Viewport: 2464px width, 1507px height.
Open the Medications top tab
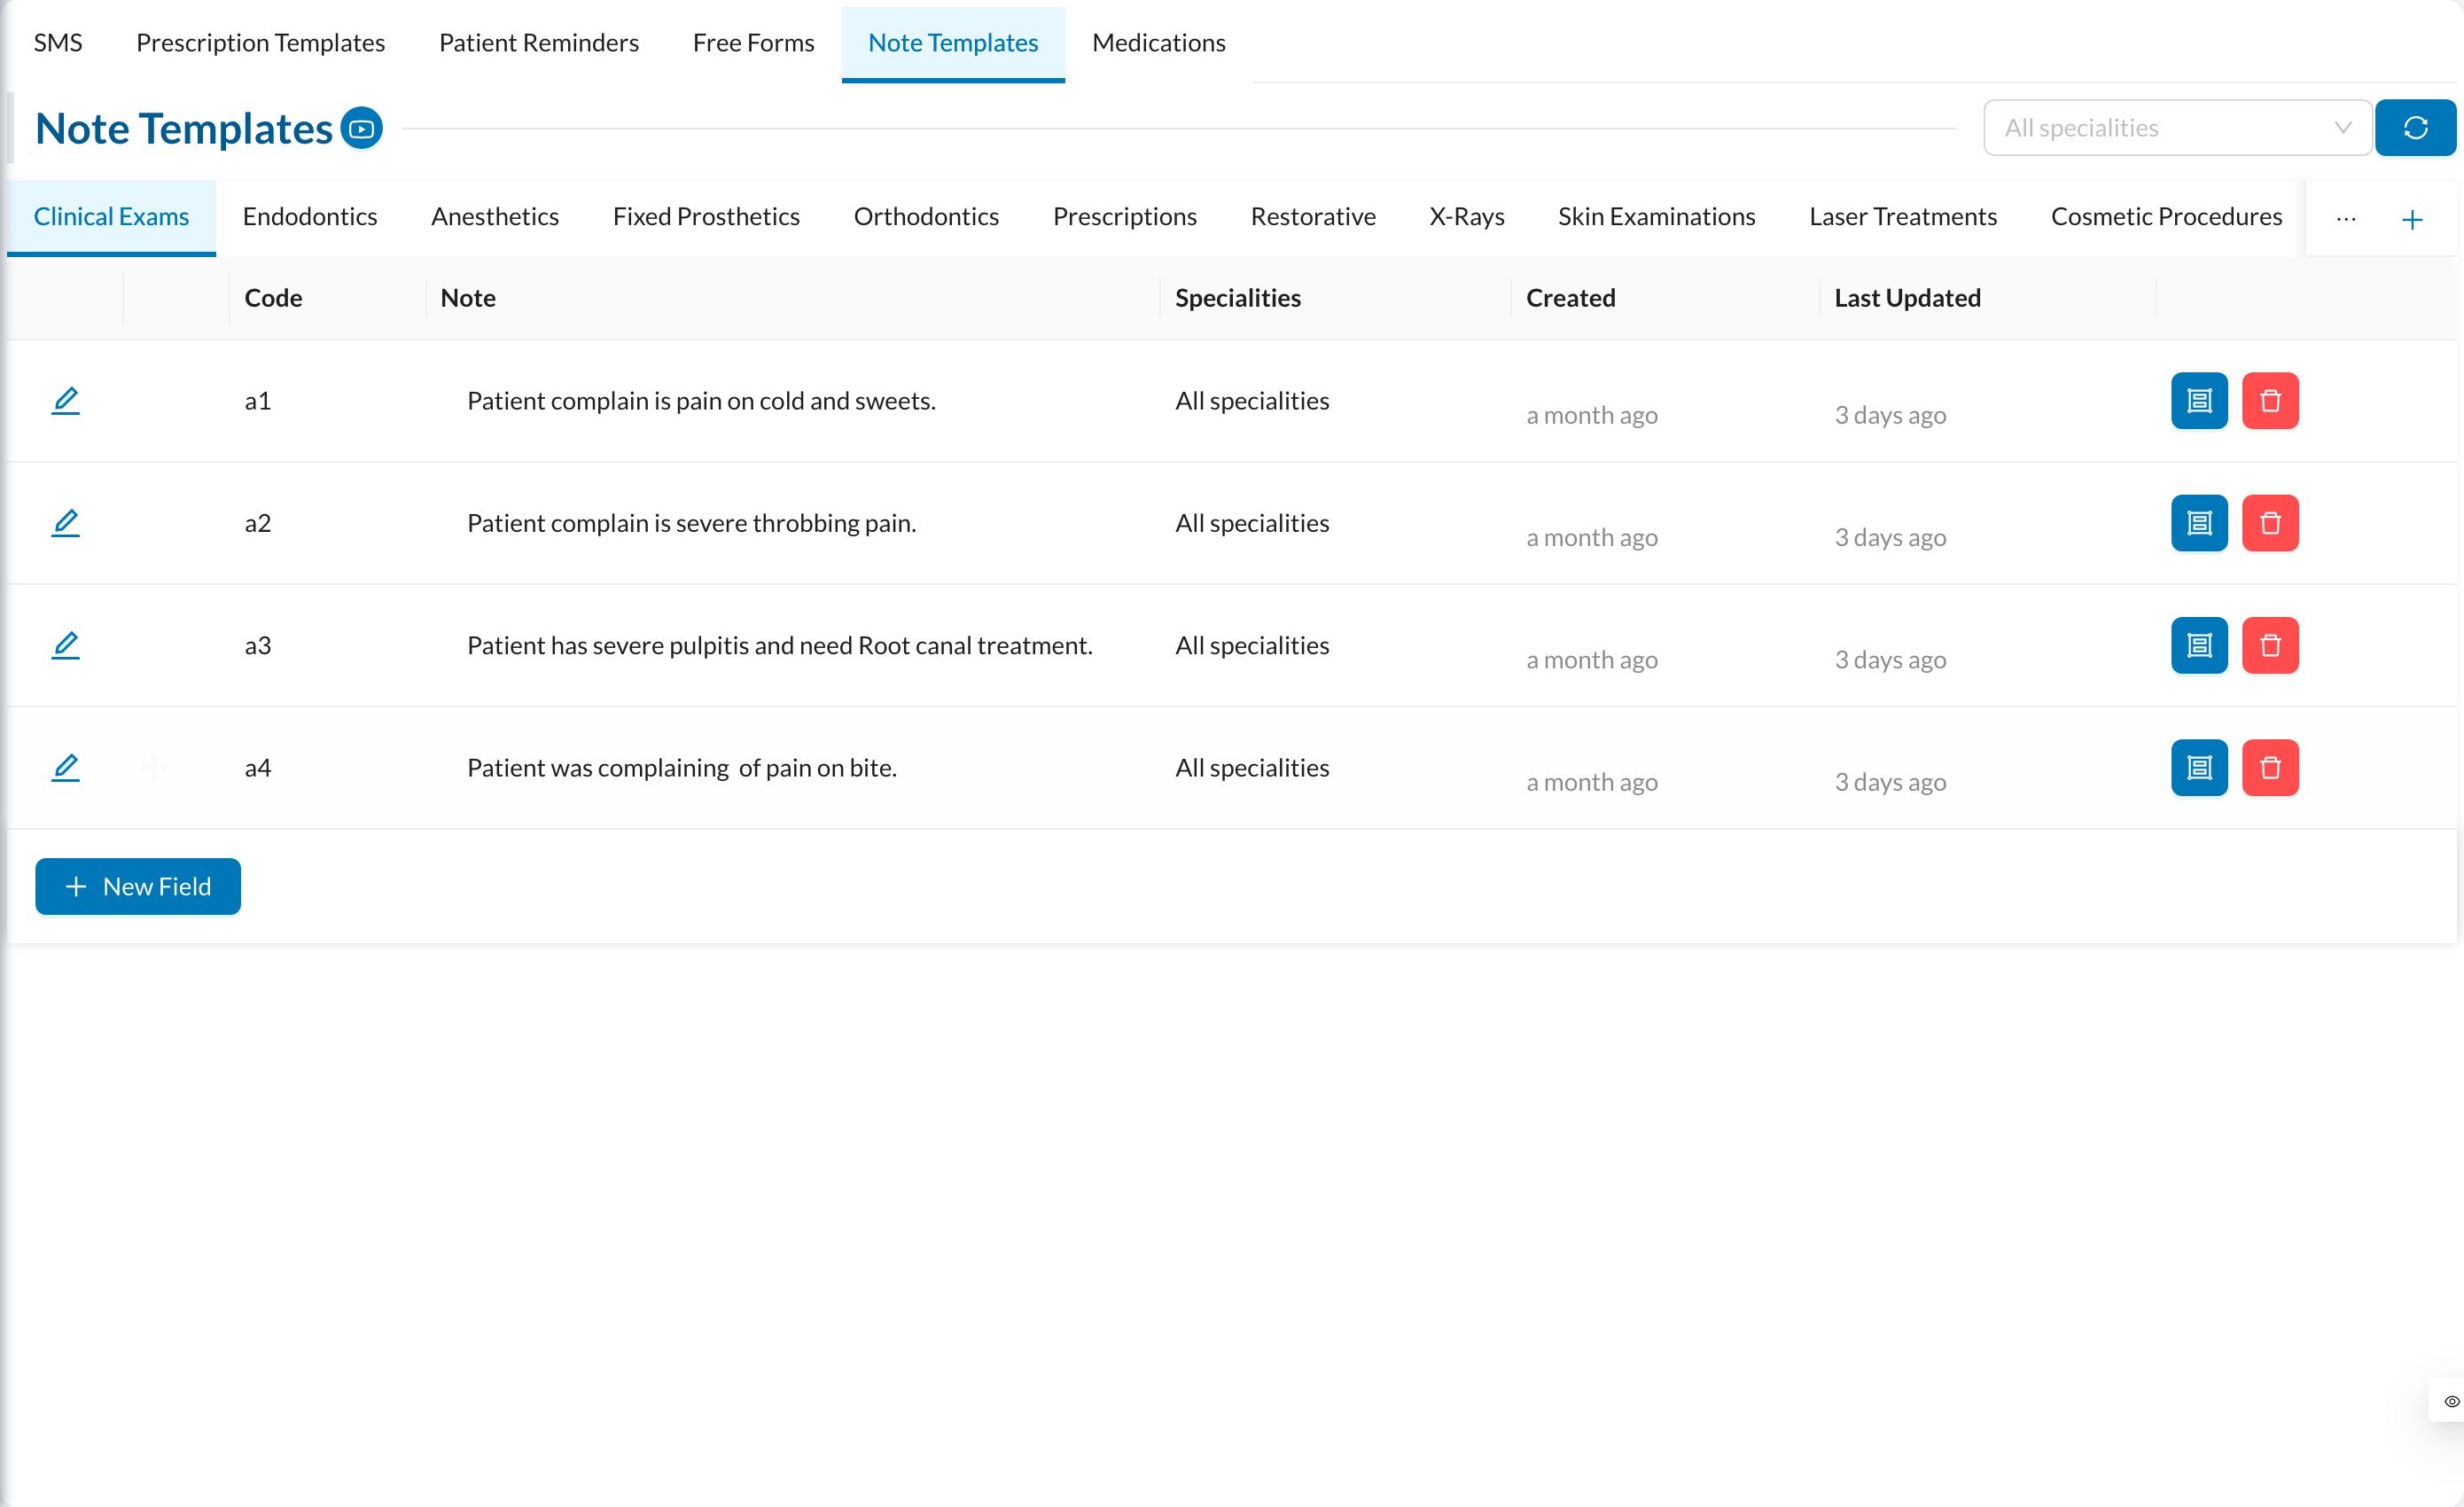coord(1158,42)
